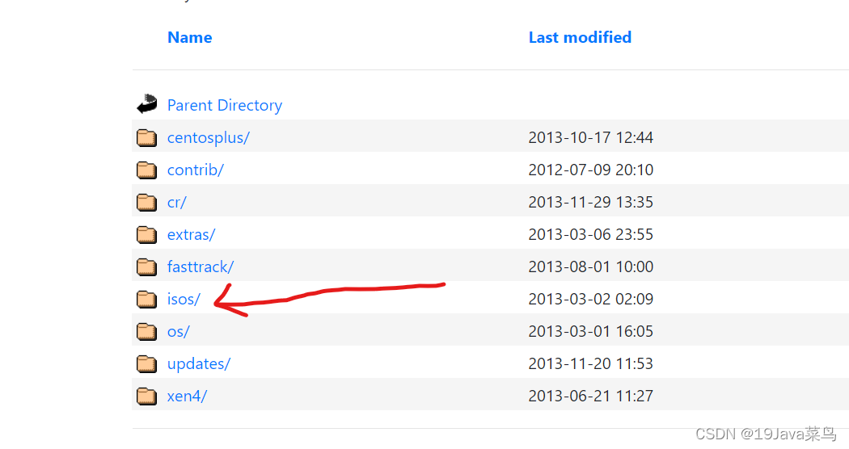Viewport: 849px width, 449px height.
Task: Open the updates/ directory link
Action: coord(199,363)
